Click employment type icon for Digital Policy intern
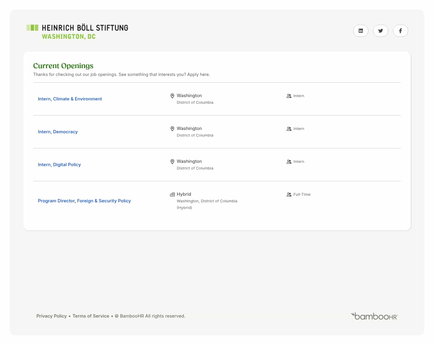This screenshot has width=434, height=345. [x=289, y=162]
